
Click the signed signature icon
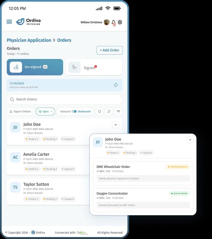pyautogui.click(x=75, y=67)
